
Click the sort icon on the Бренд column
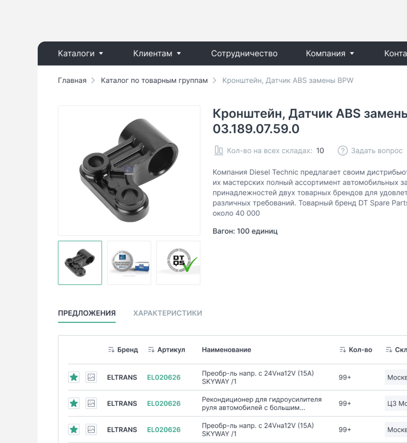coord(111,350)
